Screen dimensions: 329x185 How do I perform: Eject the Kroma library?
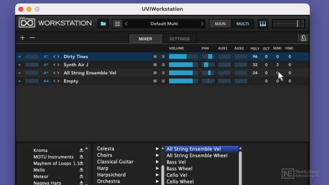[81, 150]
